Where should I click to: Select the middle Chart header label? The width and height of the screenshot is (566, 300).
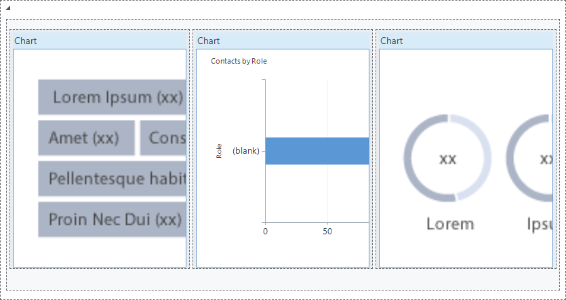tap(208, 41)
